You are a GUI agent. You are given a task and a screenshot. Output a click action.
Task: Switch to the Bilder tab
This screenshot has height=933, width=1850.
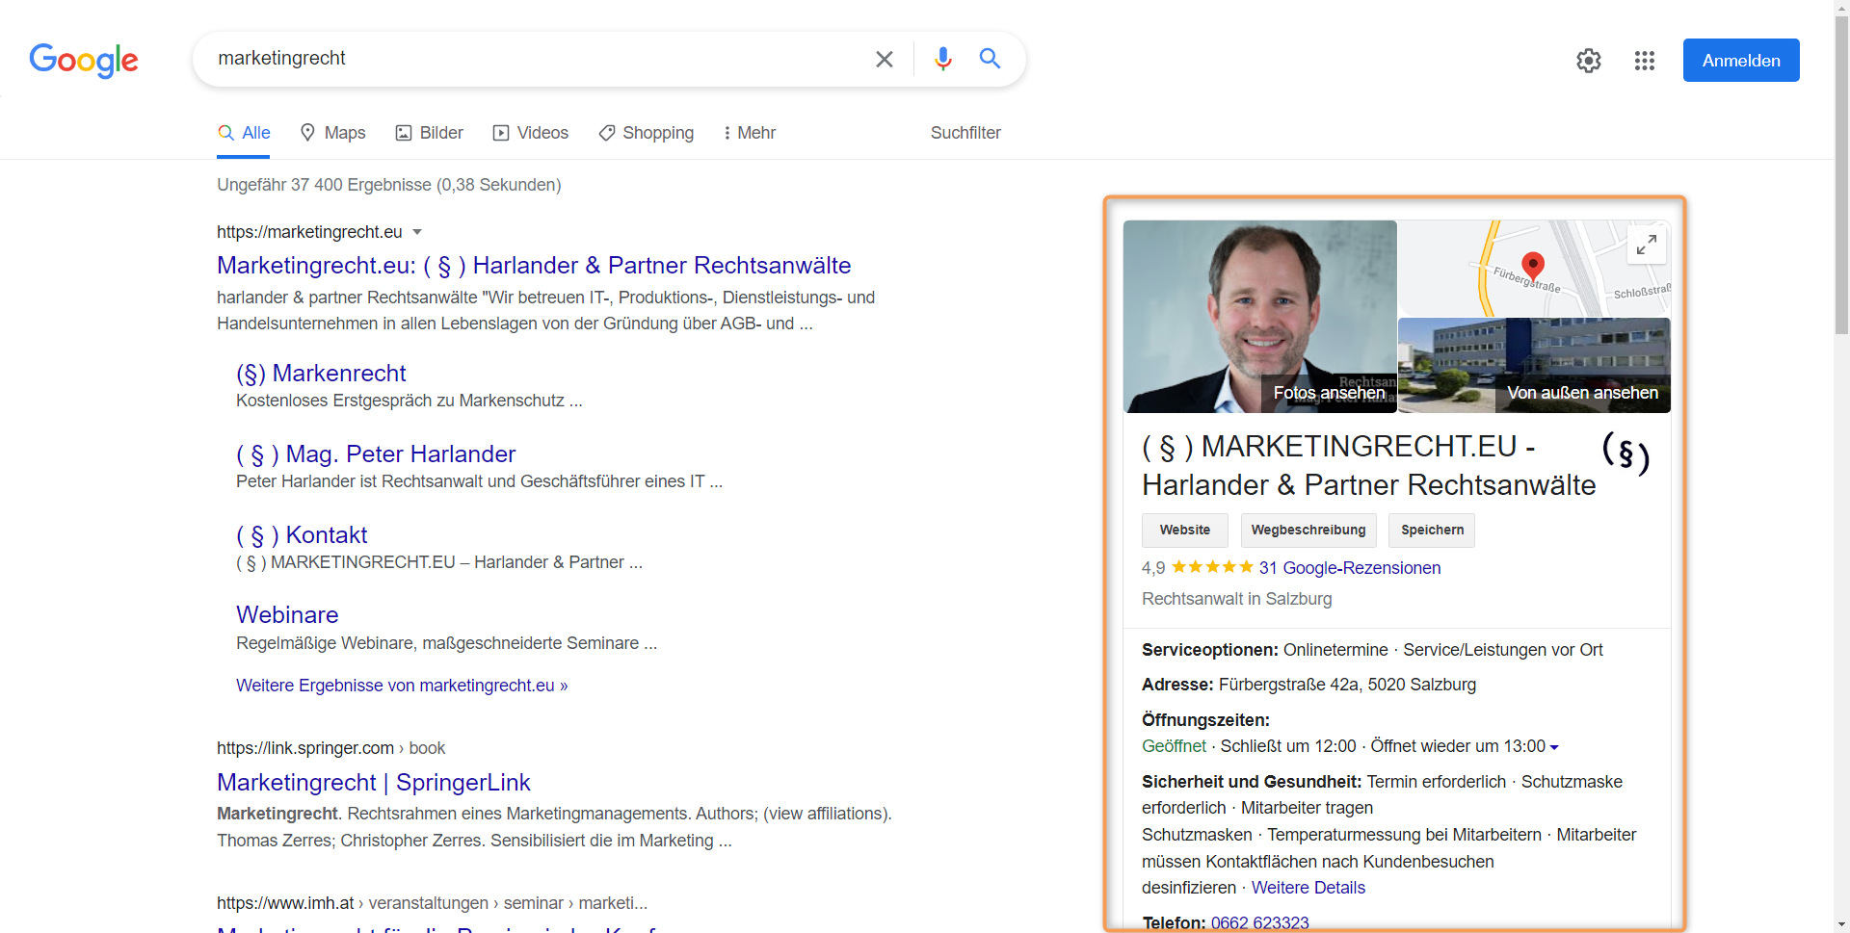(x=430, y=133)
